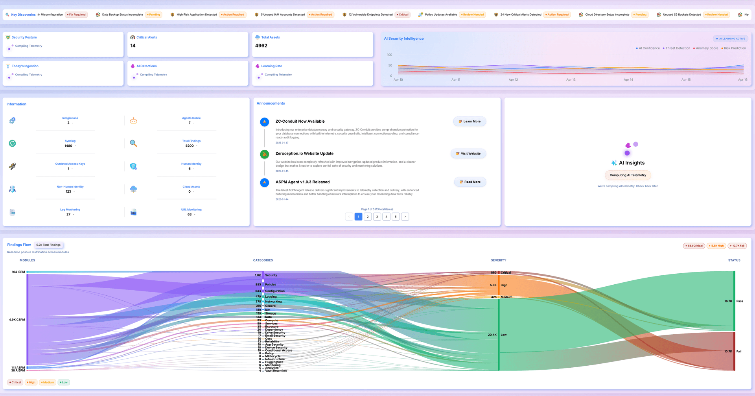Go to announcements page 2
755x396 pixels.
368,217
